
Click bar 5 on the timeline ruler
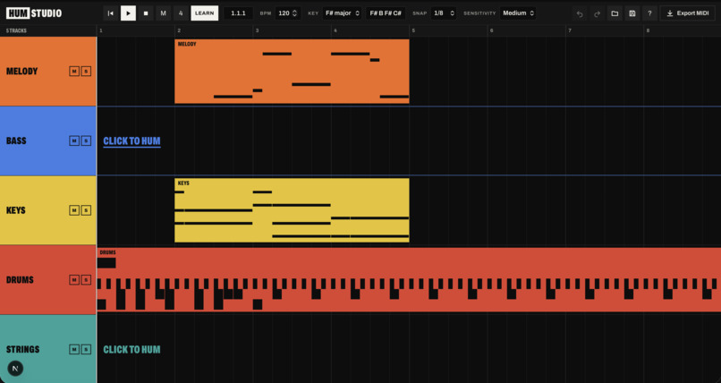coord(413,30)
